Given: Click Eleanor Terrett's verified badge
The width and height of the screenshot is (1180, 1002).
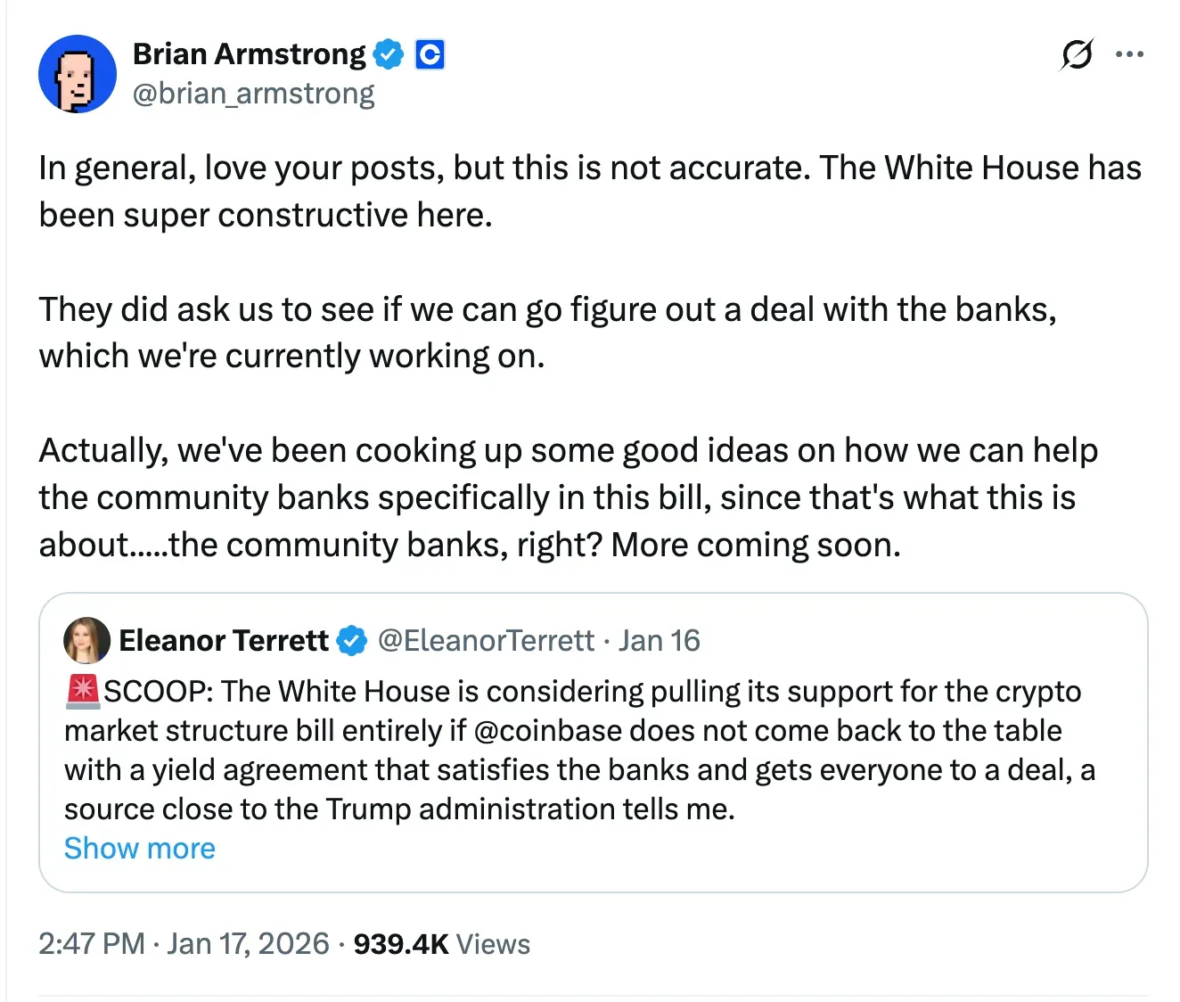Looking at the screenshot, I should coord(353,639).
